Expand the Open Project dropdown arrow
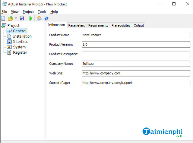The image size is (193, 143). (x=16, y=18)
